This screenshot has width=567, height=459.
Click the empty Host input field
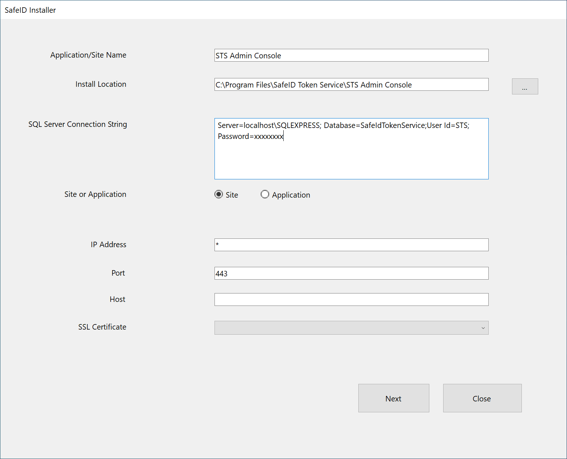[351, 299]
